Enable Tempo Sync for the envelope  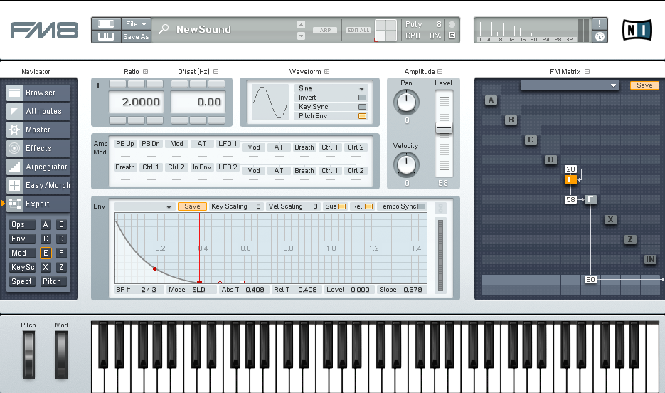(x=421, y=206)
